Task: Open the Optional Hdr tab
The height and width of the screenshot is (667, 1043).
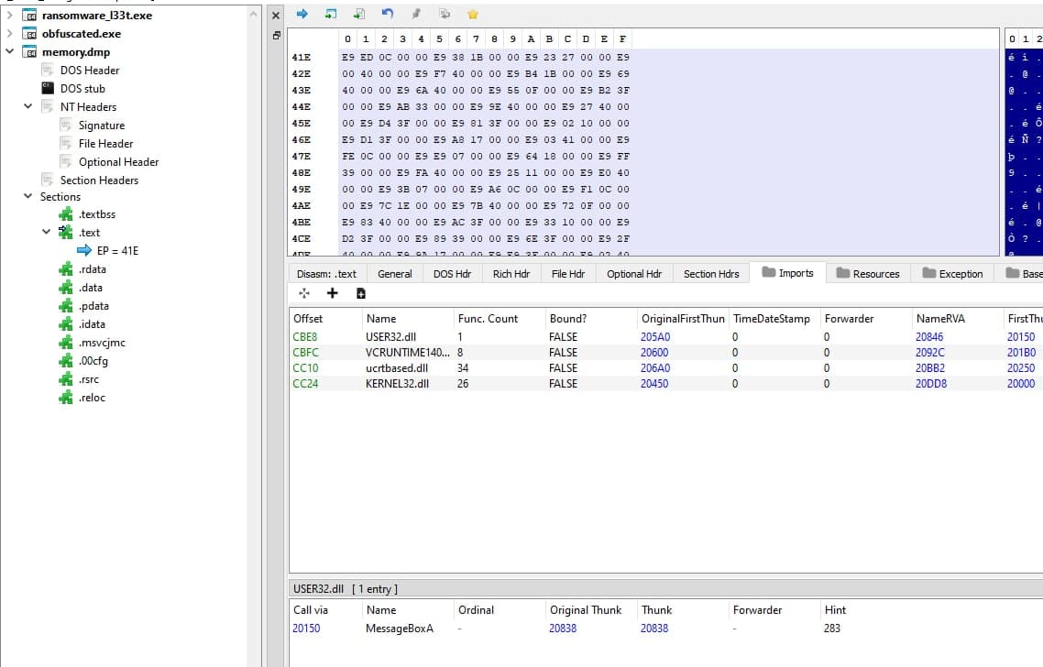Action: (x=633, y=273)
